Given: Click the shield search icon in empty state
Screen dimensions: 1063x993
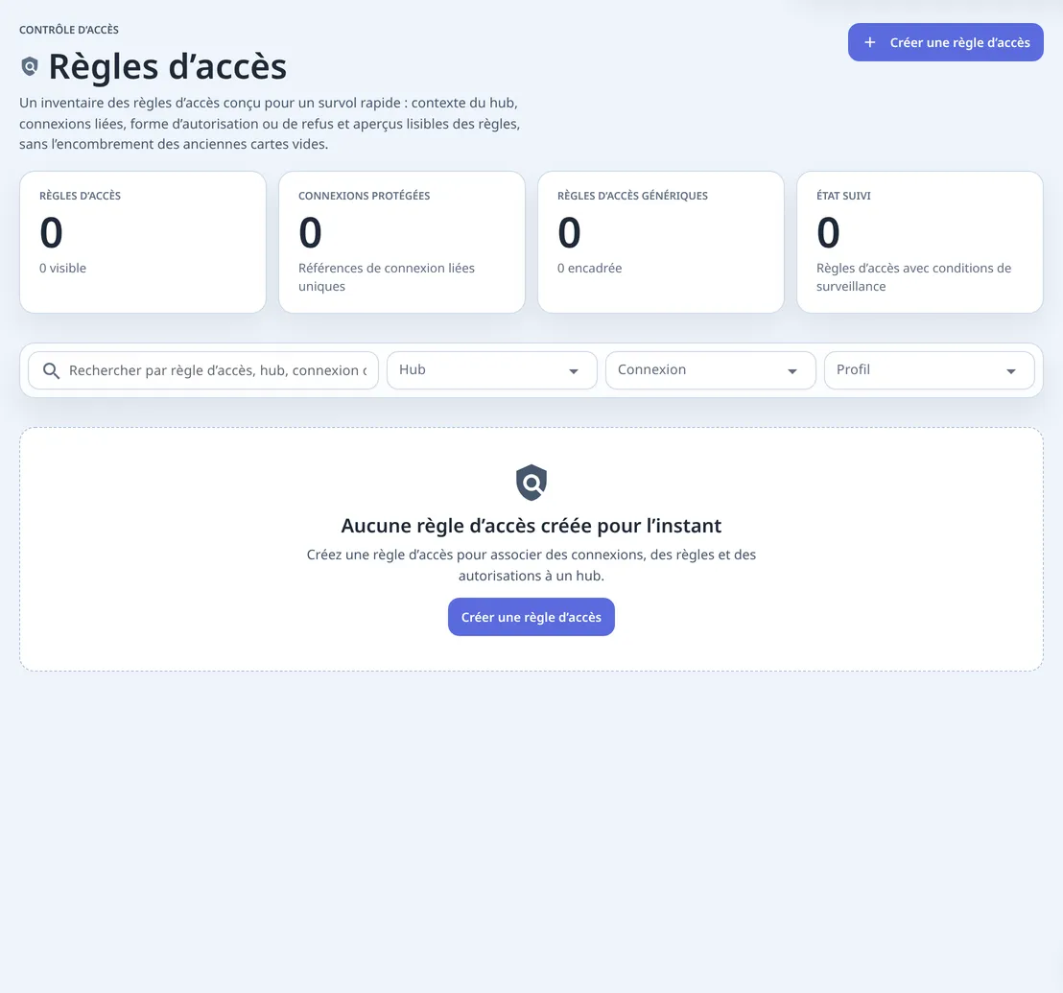Looking at the screenshot, I should (531, 483).
